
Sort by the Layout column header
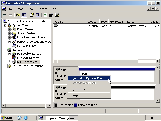click(93, 22)
